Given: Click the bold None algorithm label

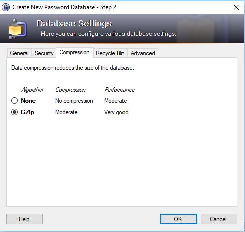Looking at the screenshot, I should [x=28, y=101].
